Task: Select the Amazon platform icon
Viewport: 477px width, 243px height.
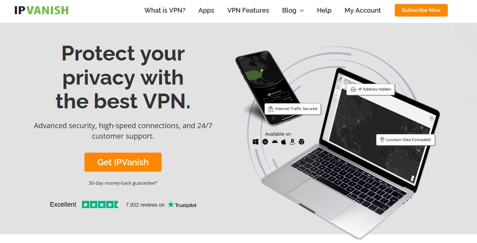Action: tap(292, 142)
